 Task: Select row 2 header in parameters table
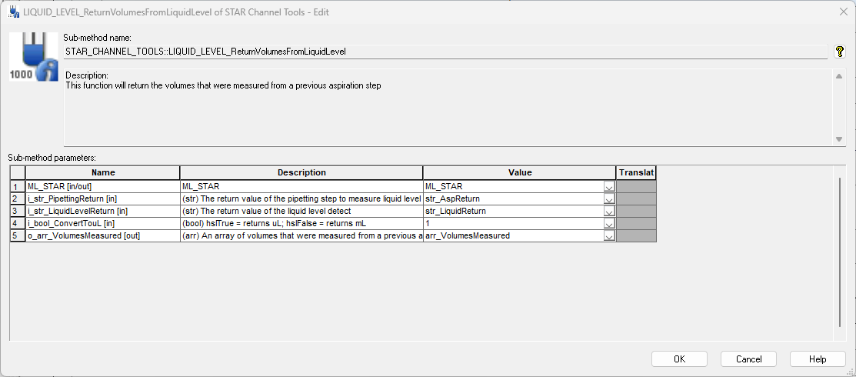click(x=17, y=199)
